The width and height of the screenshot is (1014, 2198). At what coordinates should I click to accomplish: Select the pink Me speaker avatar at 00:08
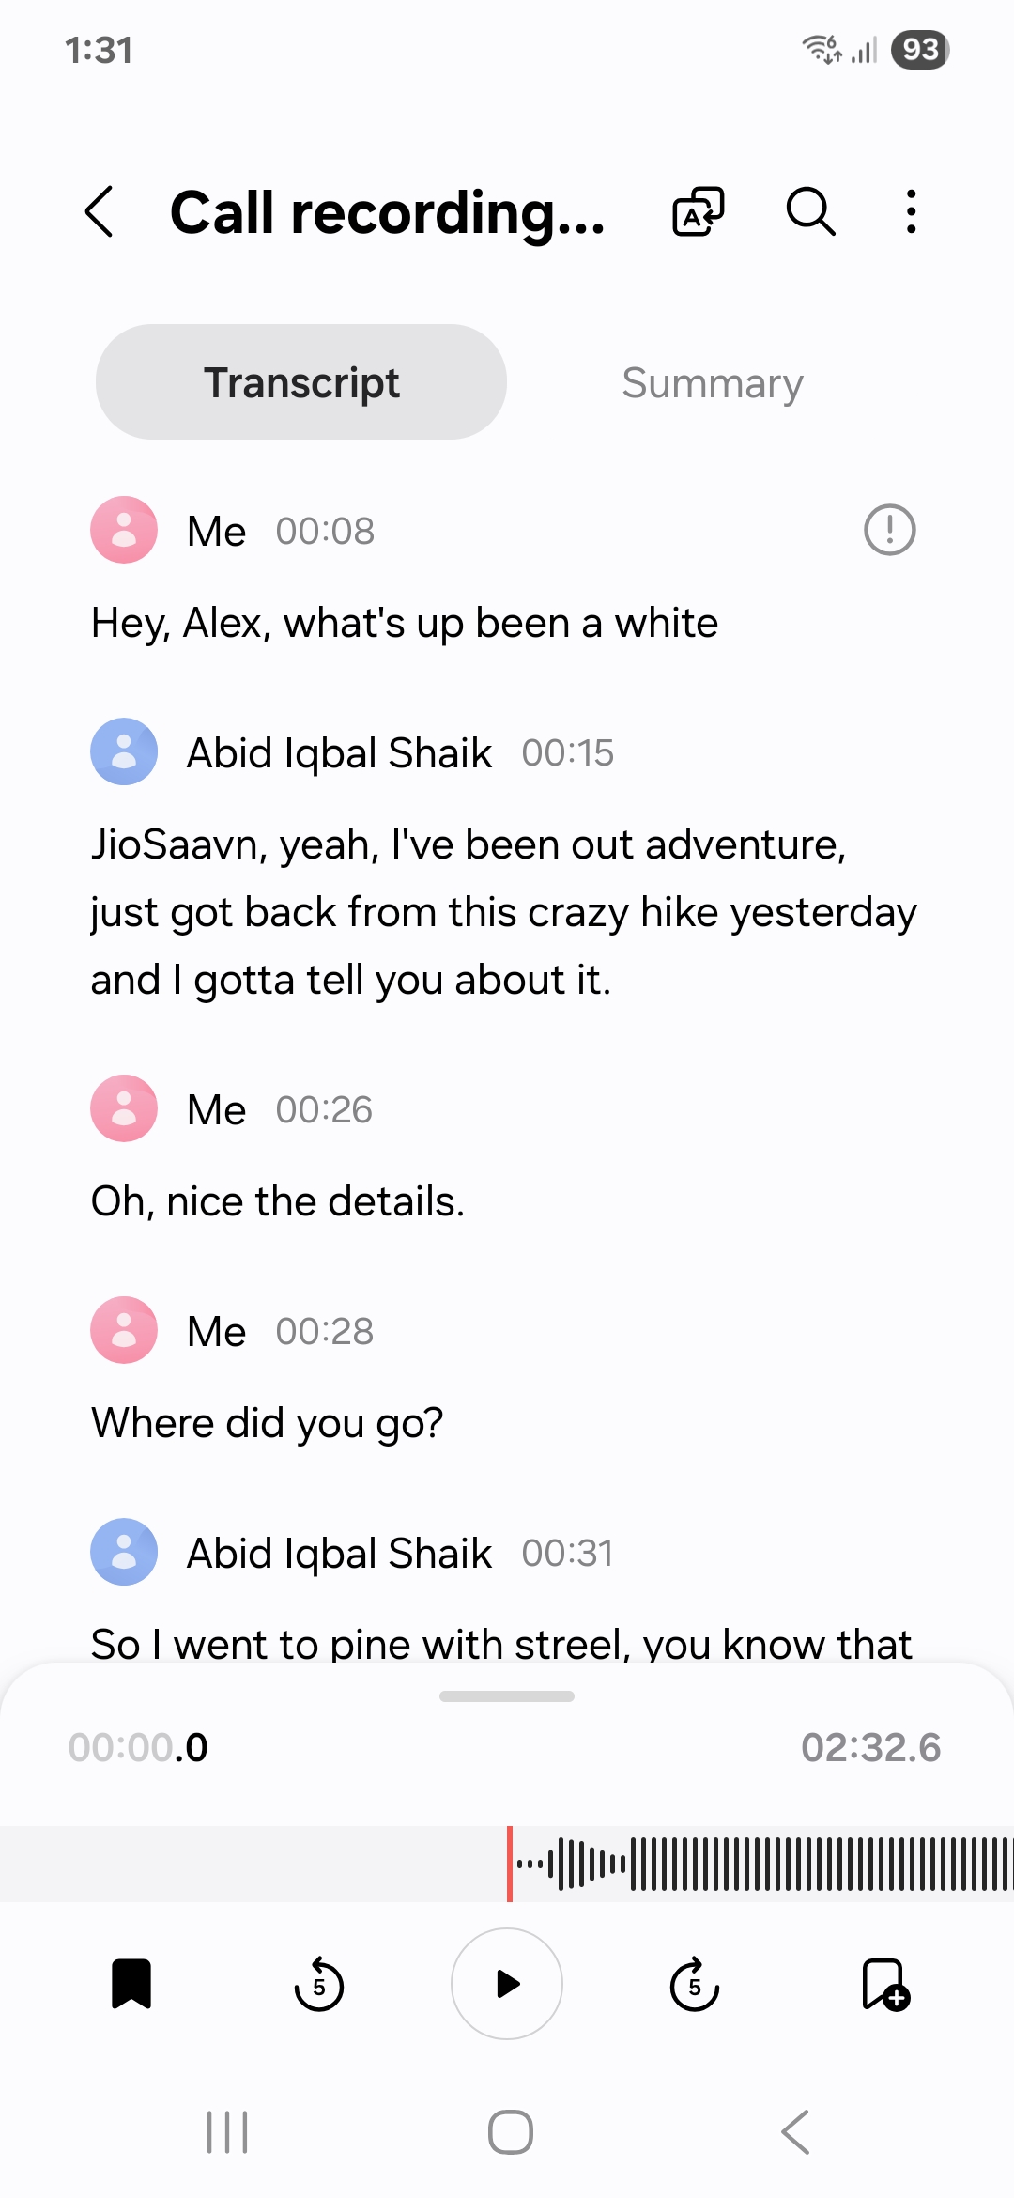124,531
